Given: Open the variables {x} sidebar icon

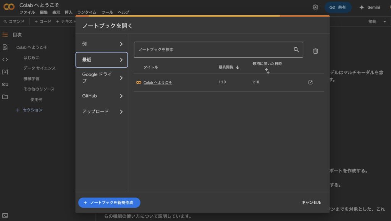Looking at the screenshot, I should tap(5, 72).
